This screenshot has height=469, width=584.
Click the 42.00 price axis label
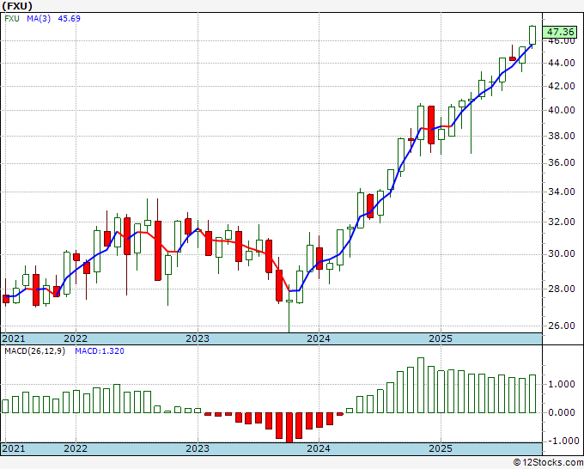pyautogui.click(x=562, y=86)
